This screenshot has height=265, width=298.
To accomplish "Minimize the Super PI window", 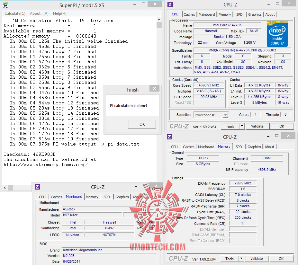I will pyautogui.click(x=135, y=5).
